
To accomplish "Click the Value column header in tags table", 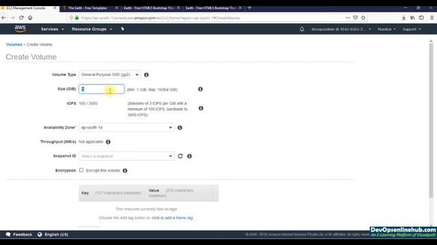I will 154,191.
